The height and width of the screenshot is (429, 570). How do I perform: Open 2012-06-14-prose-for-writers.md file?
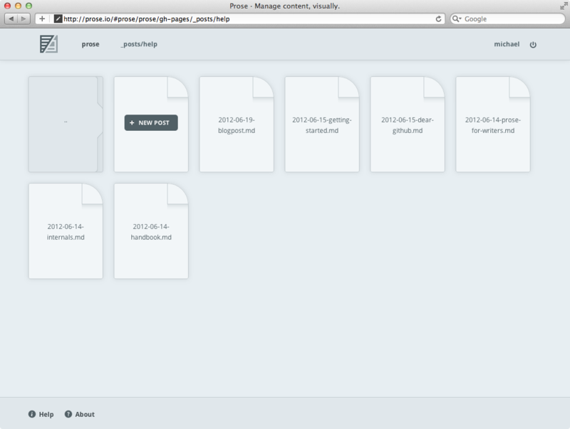point(493,124)
